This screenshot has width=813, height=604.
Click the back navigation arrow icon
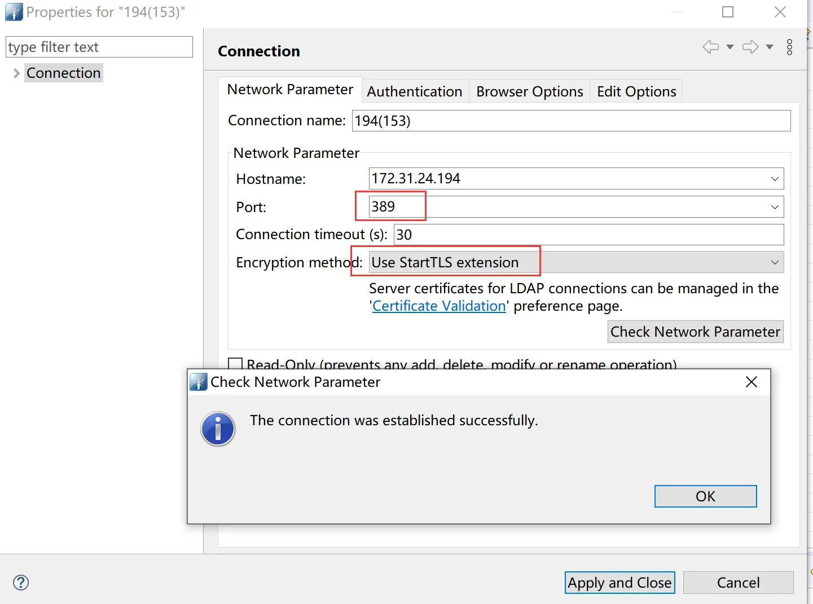click(710, 47)
